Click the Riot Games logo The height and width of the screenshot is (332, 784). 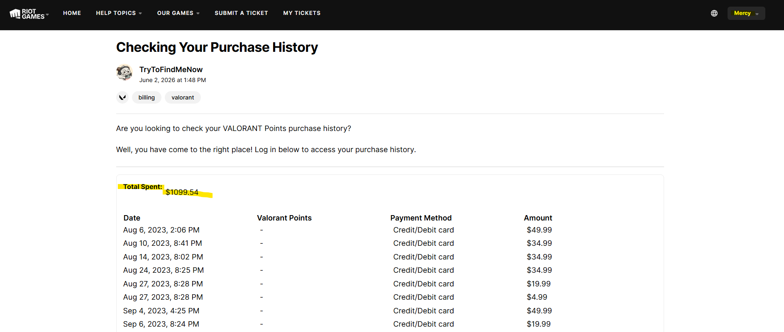coord(27,14)
